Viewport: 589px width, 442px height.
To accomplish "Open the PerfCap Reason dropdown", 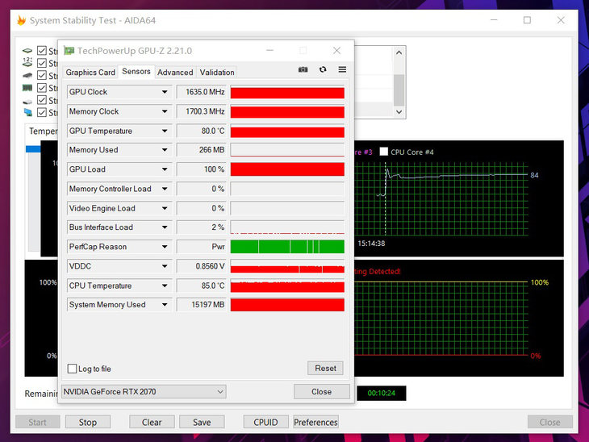I will coord(165,247).
